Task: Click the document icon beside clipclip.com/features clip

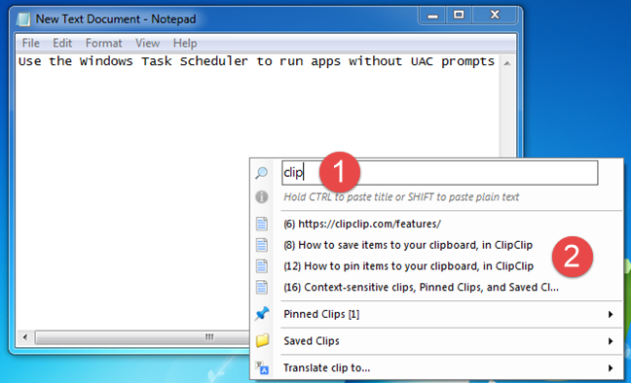Action: coord(262,224)
